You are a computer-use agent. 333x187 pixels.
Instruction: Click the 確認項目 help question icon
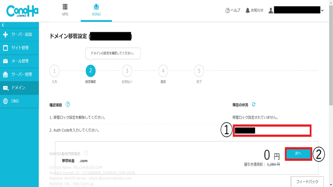(x=67, y=104)
